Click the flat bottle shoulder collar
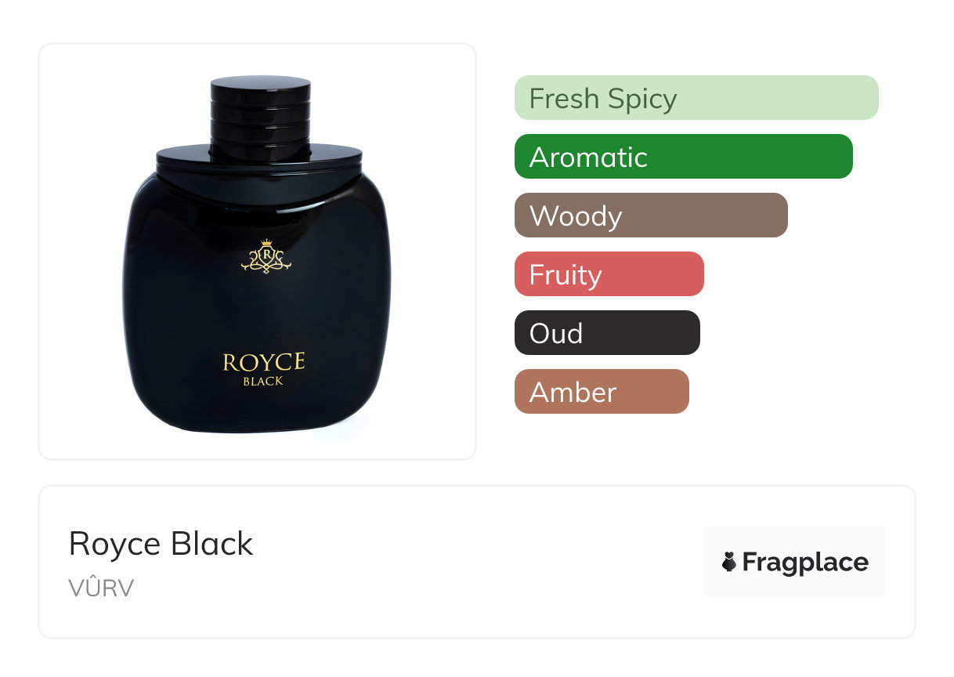The height and width of the screenshot is (677, 954). [x=260, y=159]
